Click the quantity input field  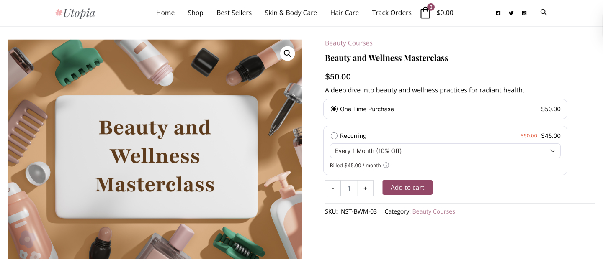click(x=349, y=188)
